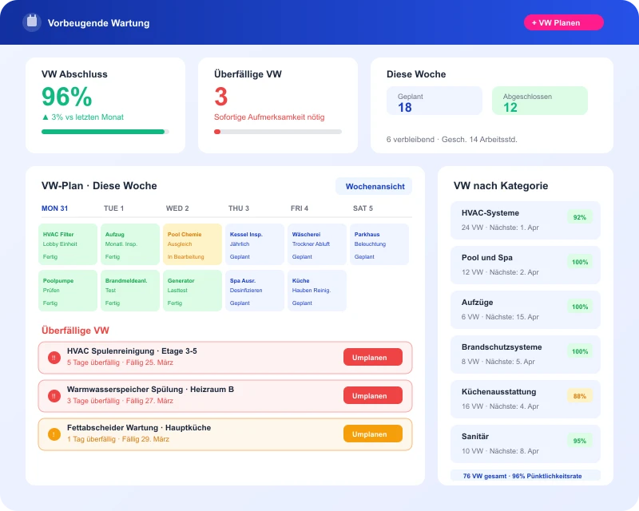Open the Poolpumpe Prüfen task card
The height and width of the screenshot is (511, 639).
tap(68, 291)
